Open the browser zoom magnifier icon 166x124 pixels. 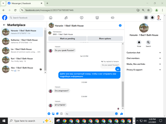pyautogui.click(x=143, y=10)
